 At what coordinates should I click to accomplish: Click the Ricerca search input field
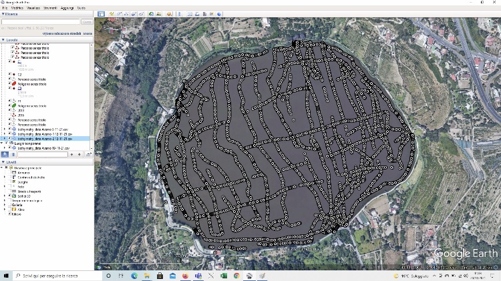click(40, 22)
